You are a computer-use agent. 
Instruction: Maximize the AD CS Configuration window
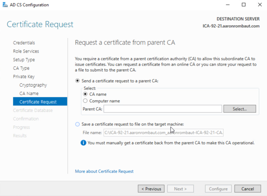(x=244, y=5)
